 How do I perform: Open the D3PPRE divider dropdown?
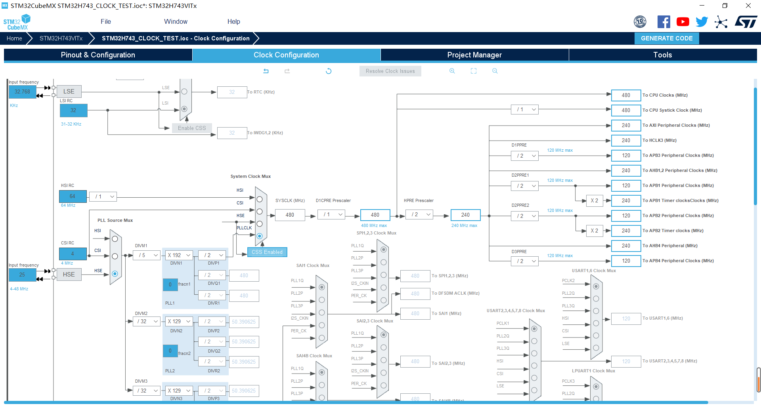click(525, 261)
